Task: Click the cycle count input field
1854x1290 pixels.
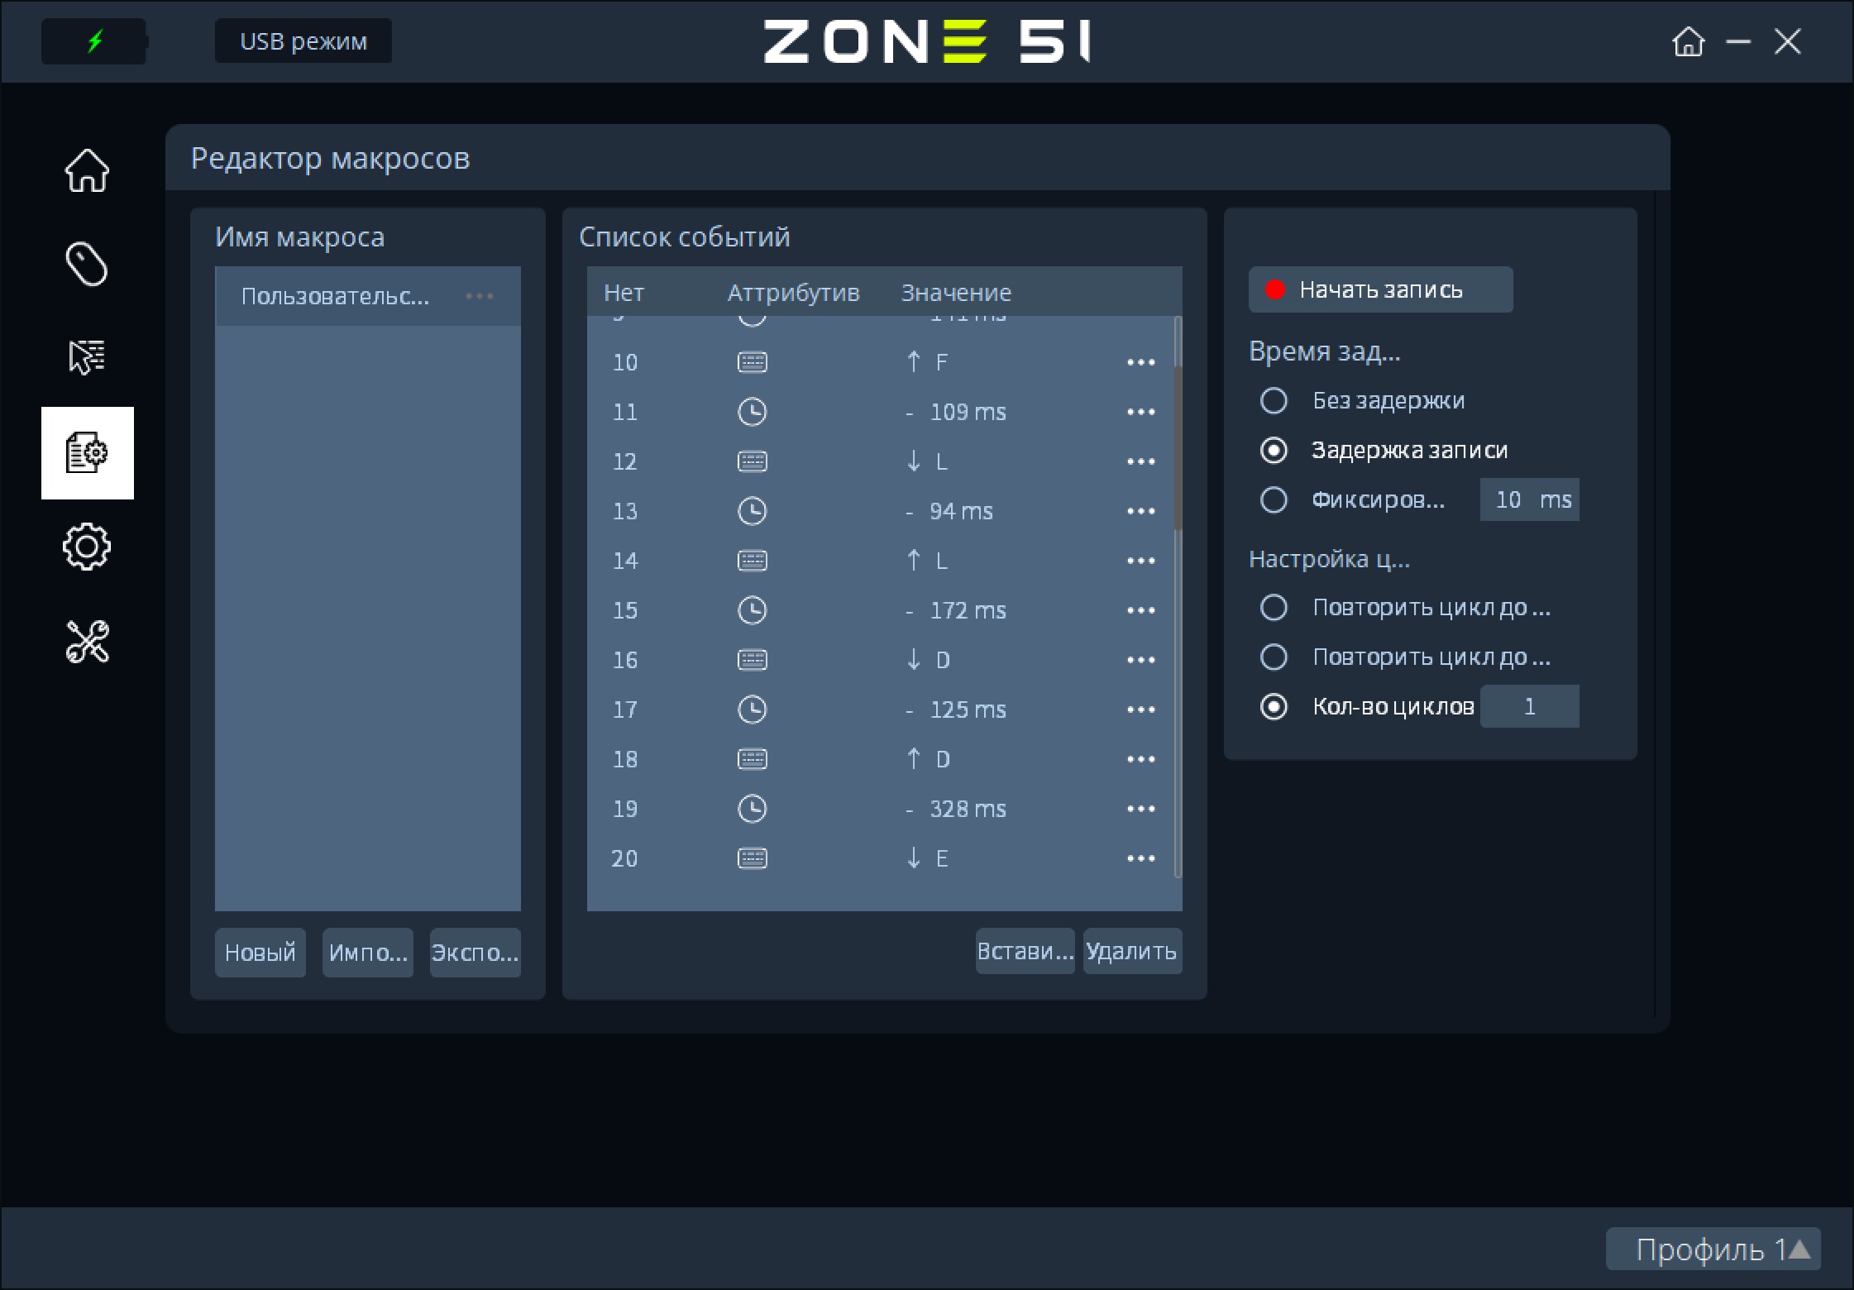Action: click(1529, 706)
